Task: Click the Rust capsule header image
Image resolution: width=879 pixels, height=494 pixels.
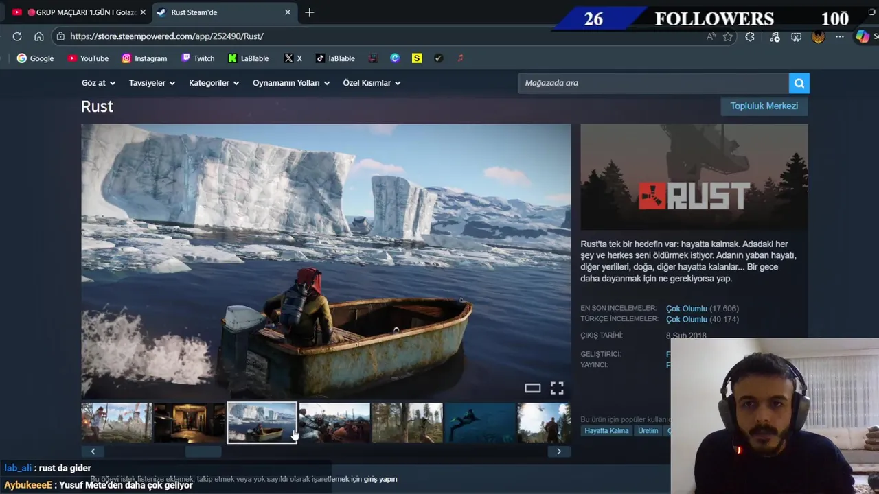Action: pos(694,177)
